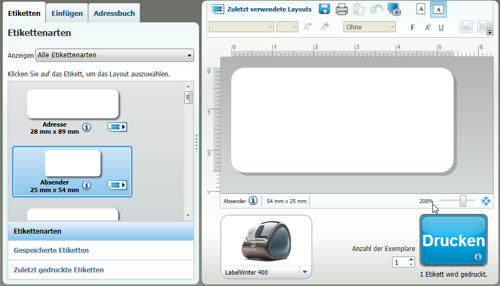Open the font name dropdown
This screenshot has width=500, height=286.
tap(242, 27)
